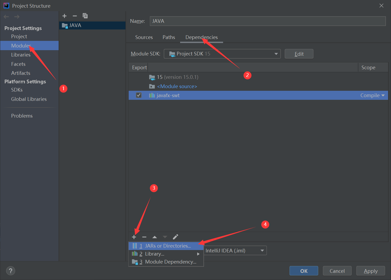Click the remove module minus icon
This screenshot has width=391, height=280.
pyautogui.click(x=75, y=16)
